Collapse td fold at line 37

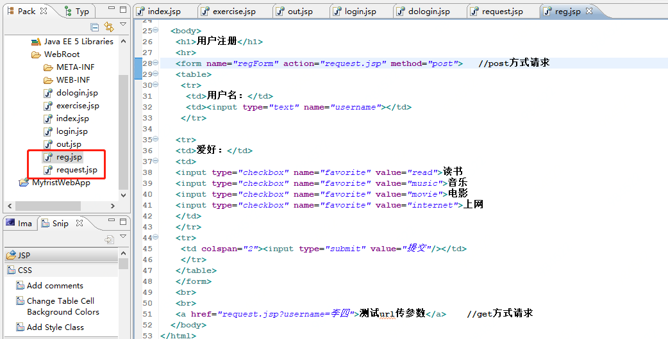click(156, 161)
